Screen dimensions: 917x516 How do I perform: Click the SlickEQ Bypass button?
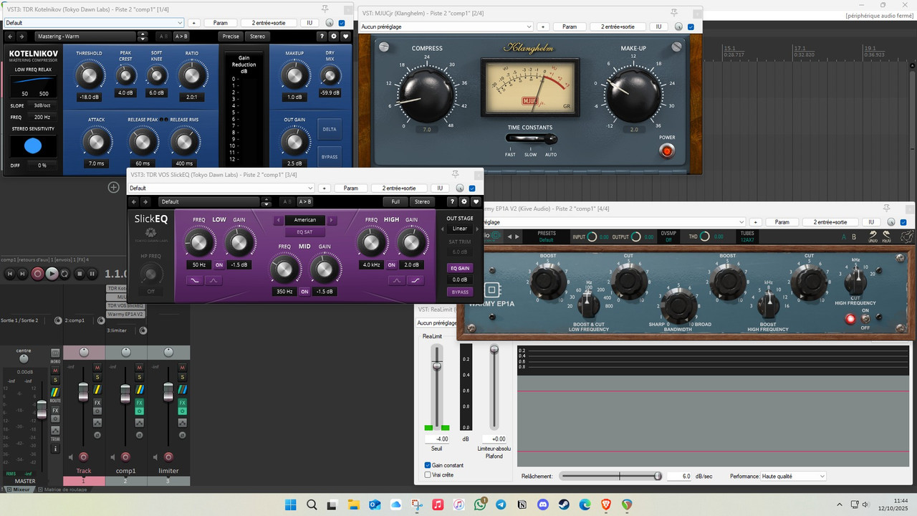click(459, 292)
